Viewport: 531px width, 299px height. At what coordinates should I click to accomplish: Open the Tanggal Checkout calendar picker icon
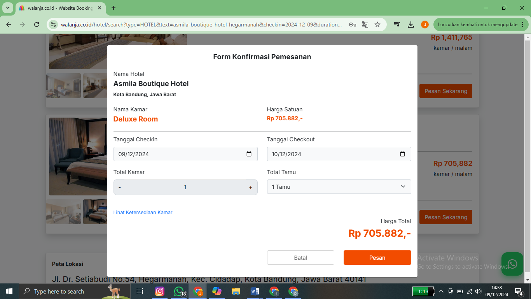pos(403,154)
